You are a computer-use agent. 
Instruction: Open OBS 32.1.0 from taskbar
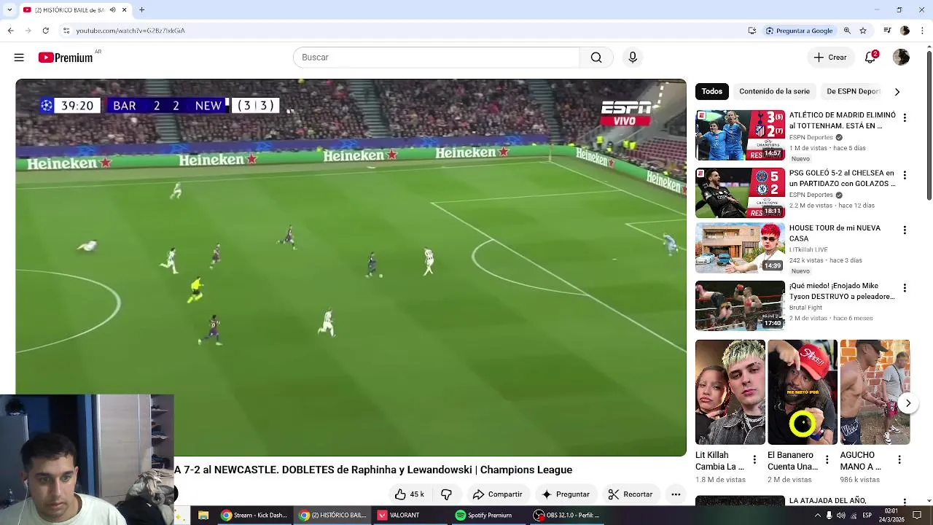(566, 516)
